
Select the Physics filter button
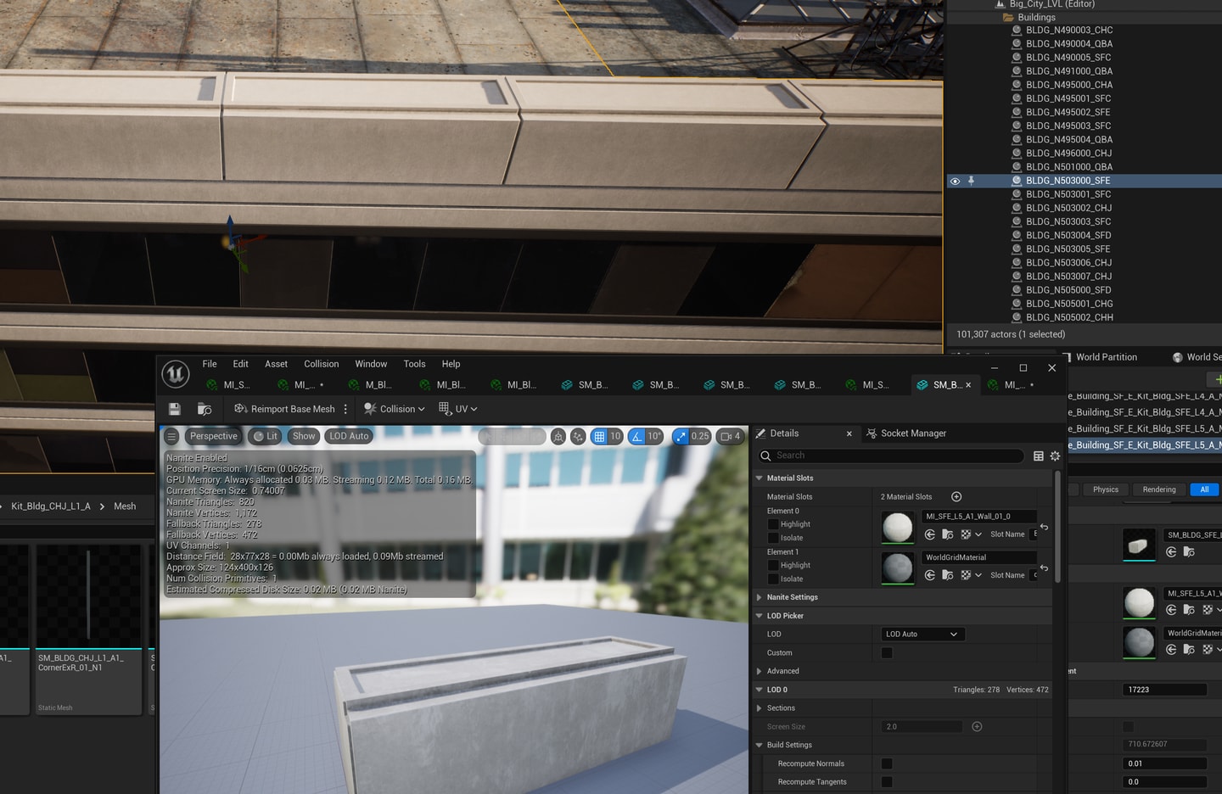1105,489
